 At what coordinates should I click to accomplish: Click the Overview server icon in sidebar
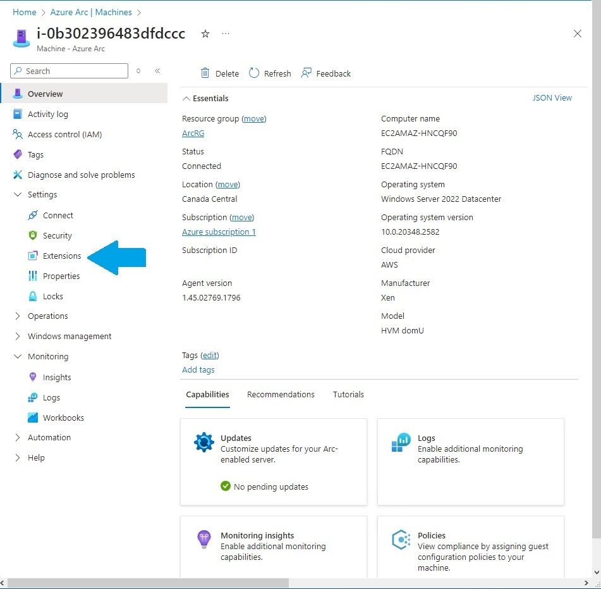(x=18, y=94)
